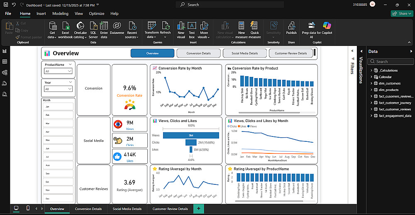Open OneLake catalog
This screenshot has width=415, height=215.
pos(80,30)
